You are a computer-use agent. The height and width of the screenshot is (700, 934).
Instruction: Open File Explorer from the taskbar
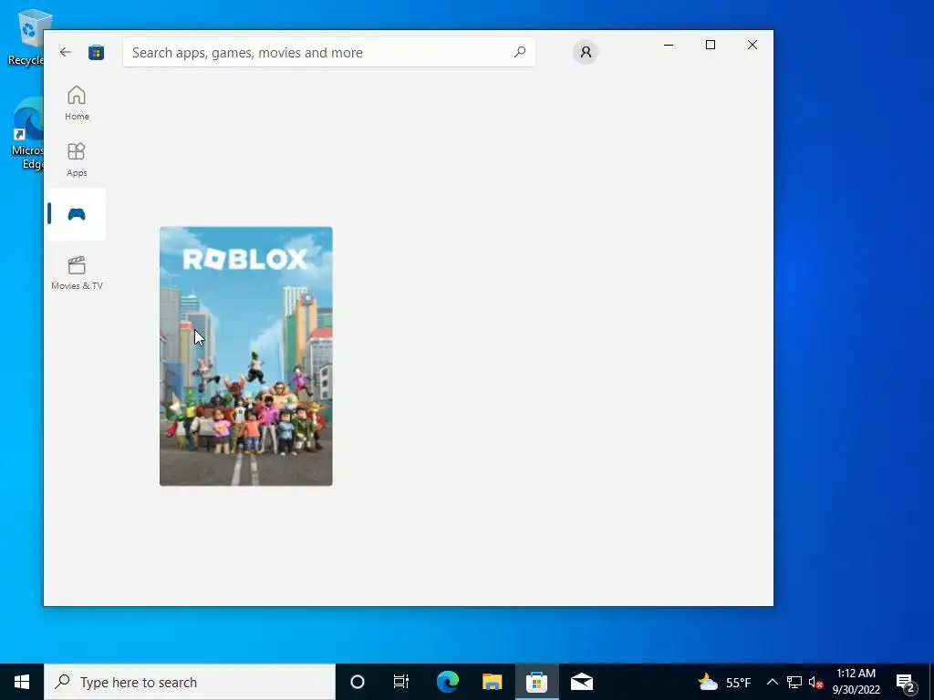tap(492, 682)
